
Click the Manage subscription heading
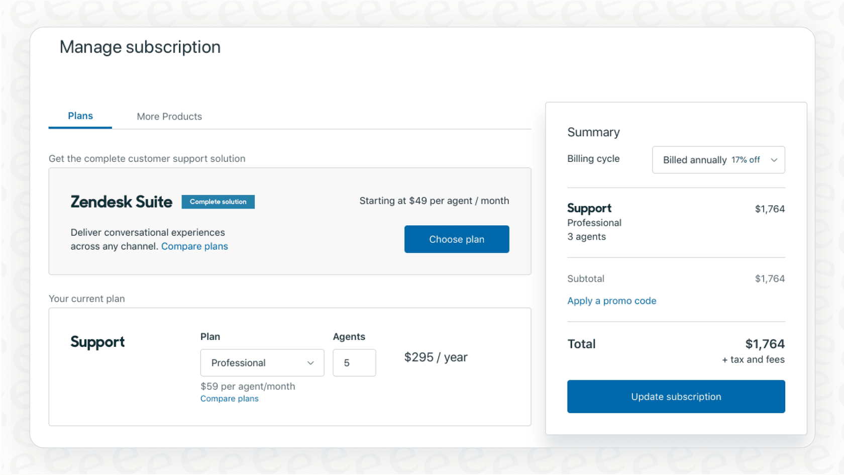click(140, 47)
